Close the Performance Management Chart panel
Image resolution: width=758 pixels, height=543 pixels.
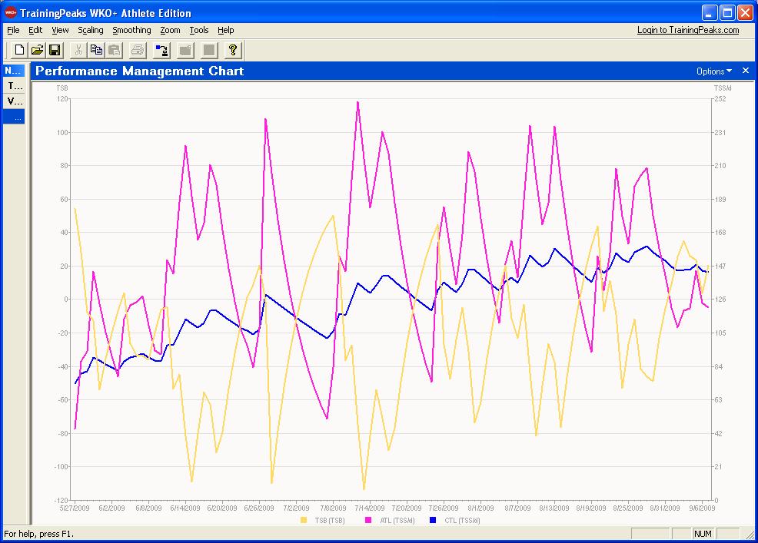(745, 71)
